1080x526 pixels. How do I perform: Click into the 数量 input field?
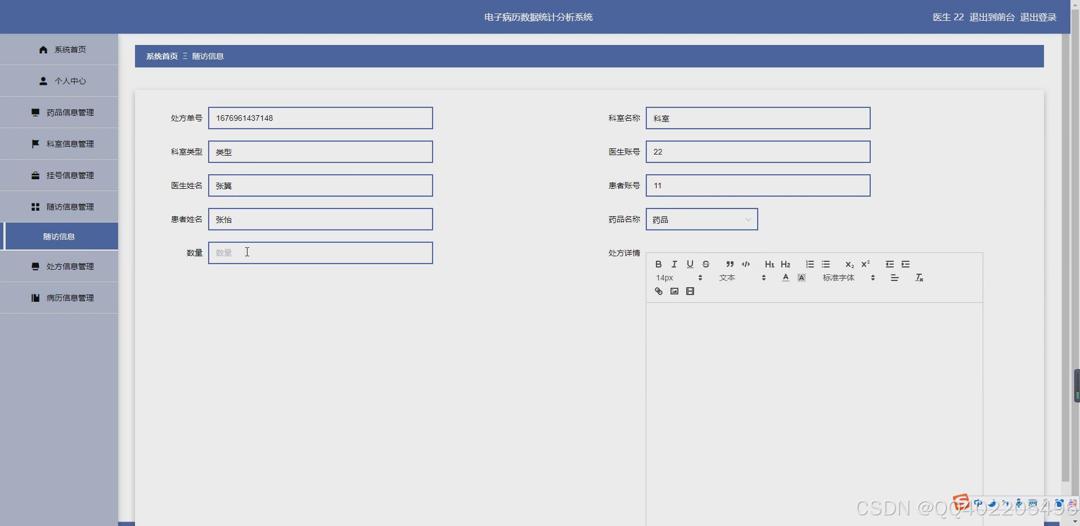tap(321, 253)
